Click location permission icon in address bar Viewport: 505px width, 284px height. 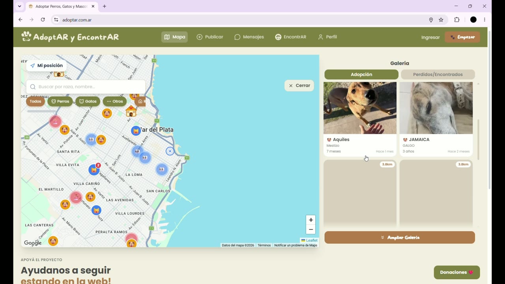click(431, 20)
